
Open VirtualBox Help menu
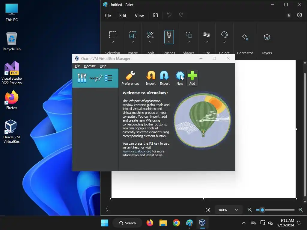pos(103,66)
